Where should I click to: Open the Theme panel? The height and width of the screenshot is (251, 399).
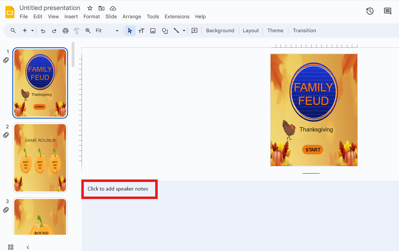275,31
